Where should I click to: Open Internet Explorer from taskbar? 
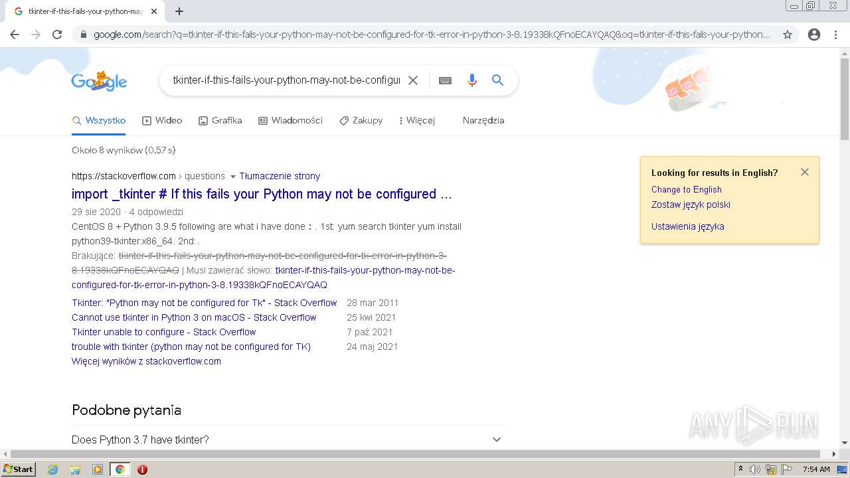coord(53,469)
